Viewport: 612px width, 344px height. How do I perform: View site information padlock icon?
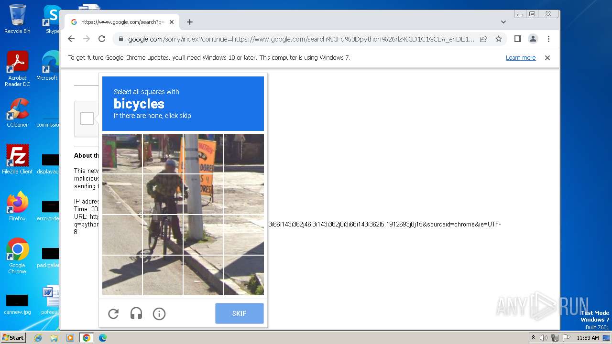tap(121, 39)
